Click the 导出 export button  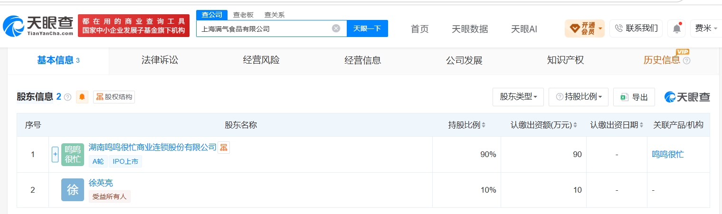click(634, 97)
